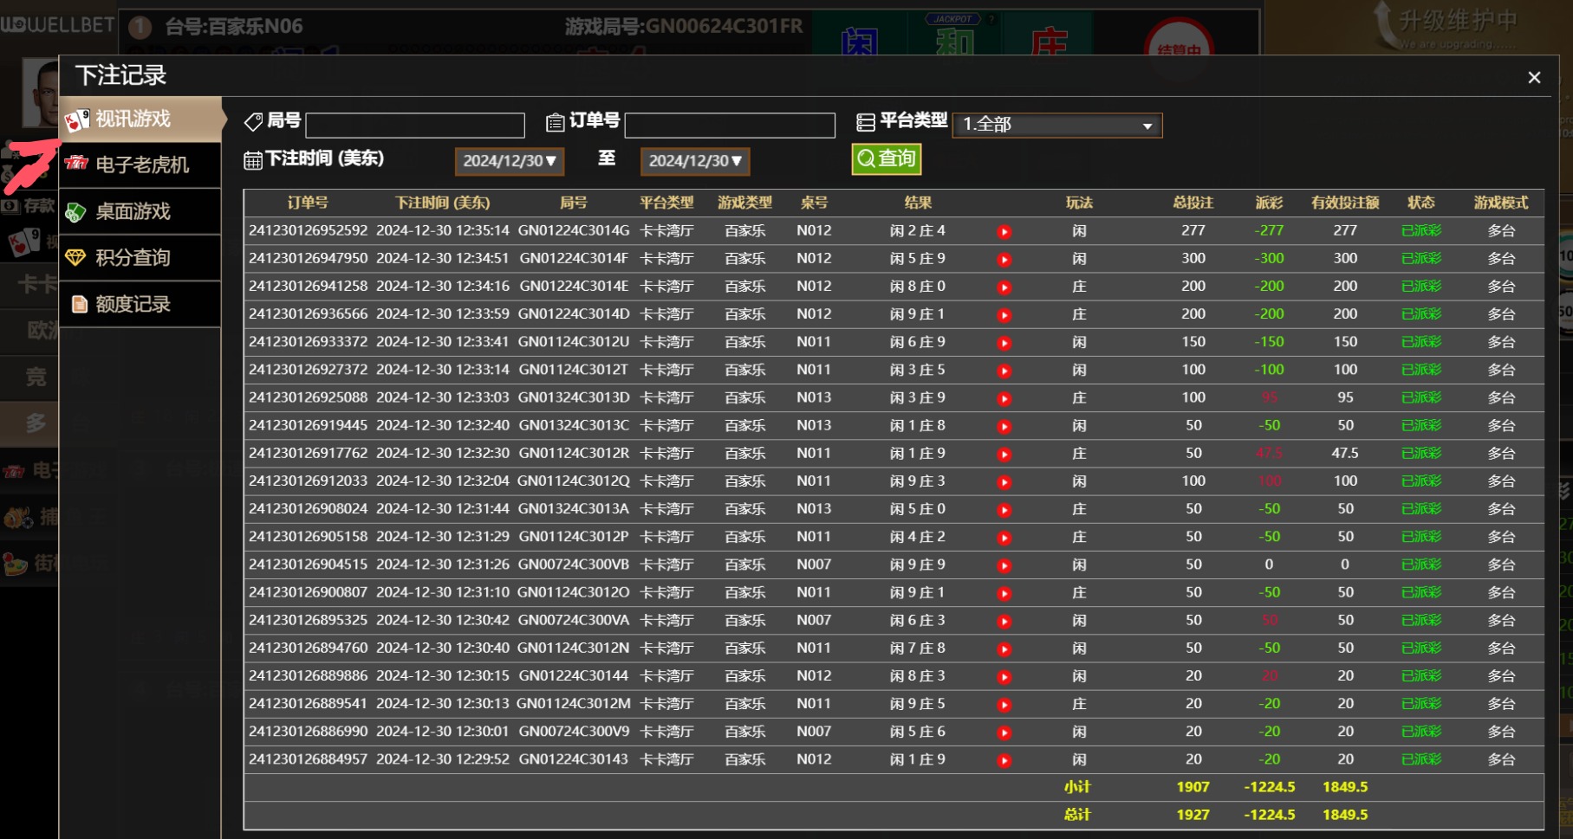Screen dimensions: 1573x839
Task: Click the 积分查询 diamond icon
Action: tap(77, 258)
